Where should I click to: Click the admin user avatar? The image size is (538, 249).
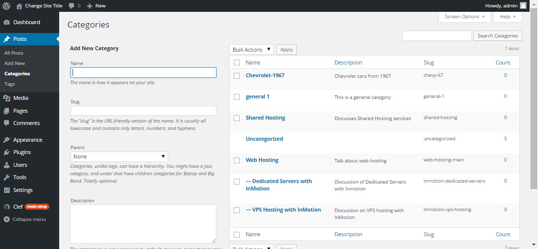click(x=523, y=5)
